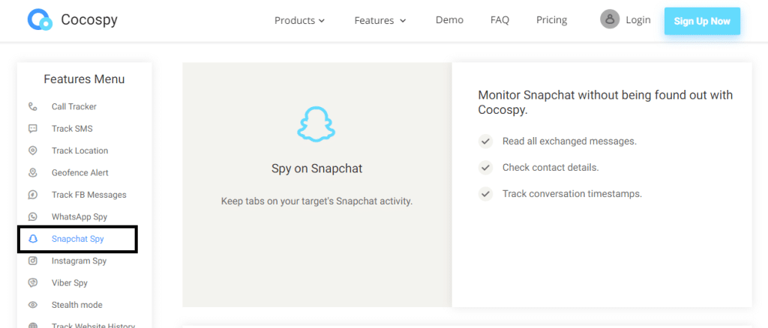Expand the Products dropdown menu
Screen dimensions: 768x328
pyautogui.click(x=299, y=20)
